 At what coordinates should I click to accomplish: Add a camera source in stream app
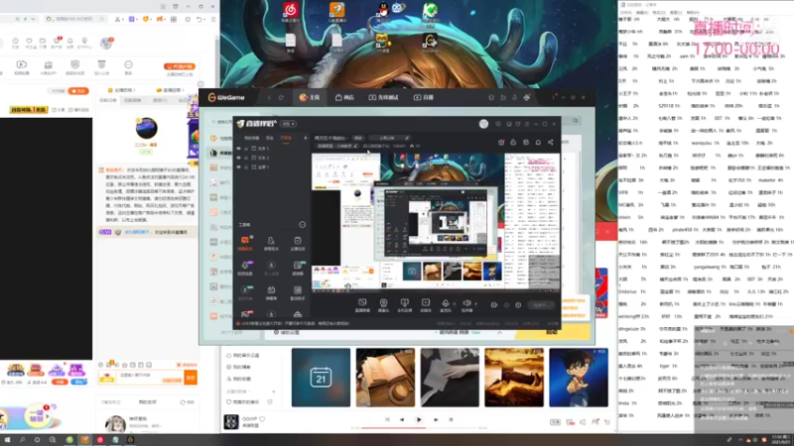coord(383,304)
